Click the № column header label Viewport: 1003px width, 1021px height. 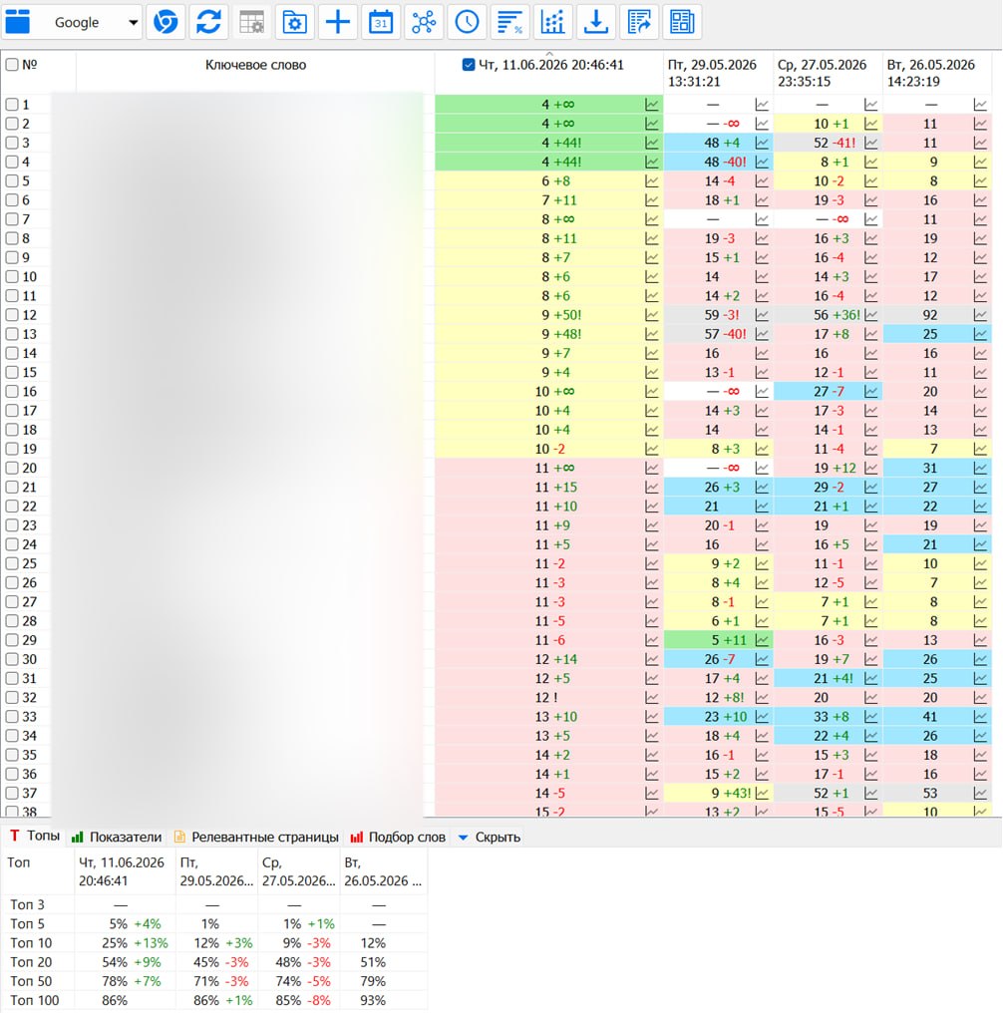30,65
